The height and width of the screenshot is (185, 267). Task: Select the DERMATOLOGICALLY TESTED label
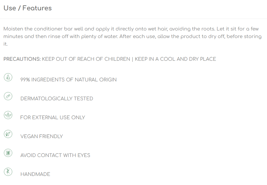[x=57, y=99]
